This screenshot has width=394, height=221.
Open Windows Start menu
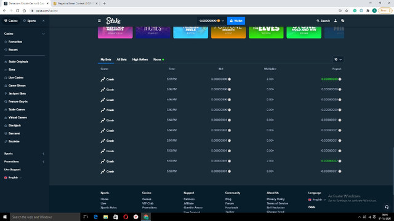tap(5, 217)
